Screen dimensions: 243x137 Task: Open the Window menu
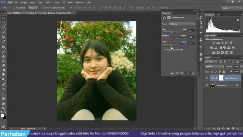[79, 2]
